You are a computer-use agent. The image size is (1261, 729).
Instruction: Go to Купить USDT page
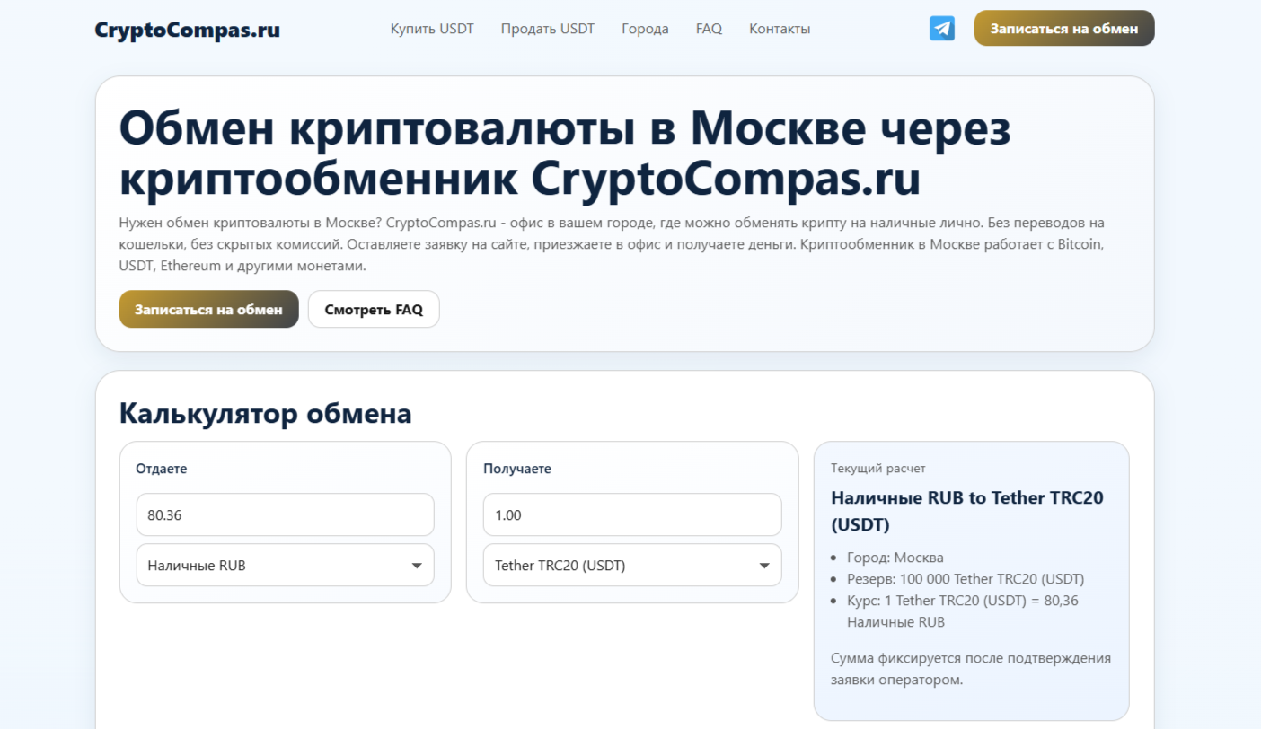coord(432,29)
